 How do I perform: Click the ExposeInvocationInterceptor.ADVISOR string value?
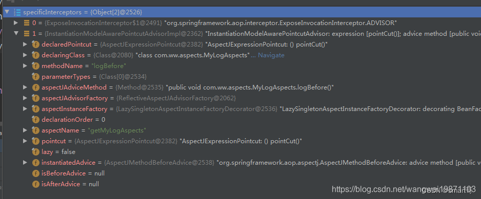[280, 23]
